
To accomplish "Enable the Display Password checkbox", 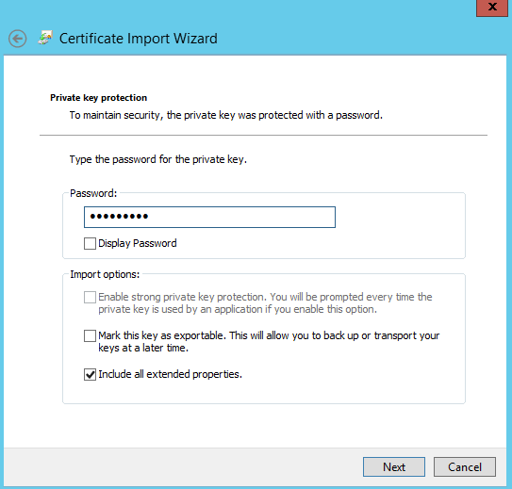I will point(90,243).
